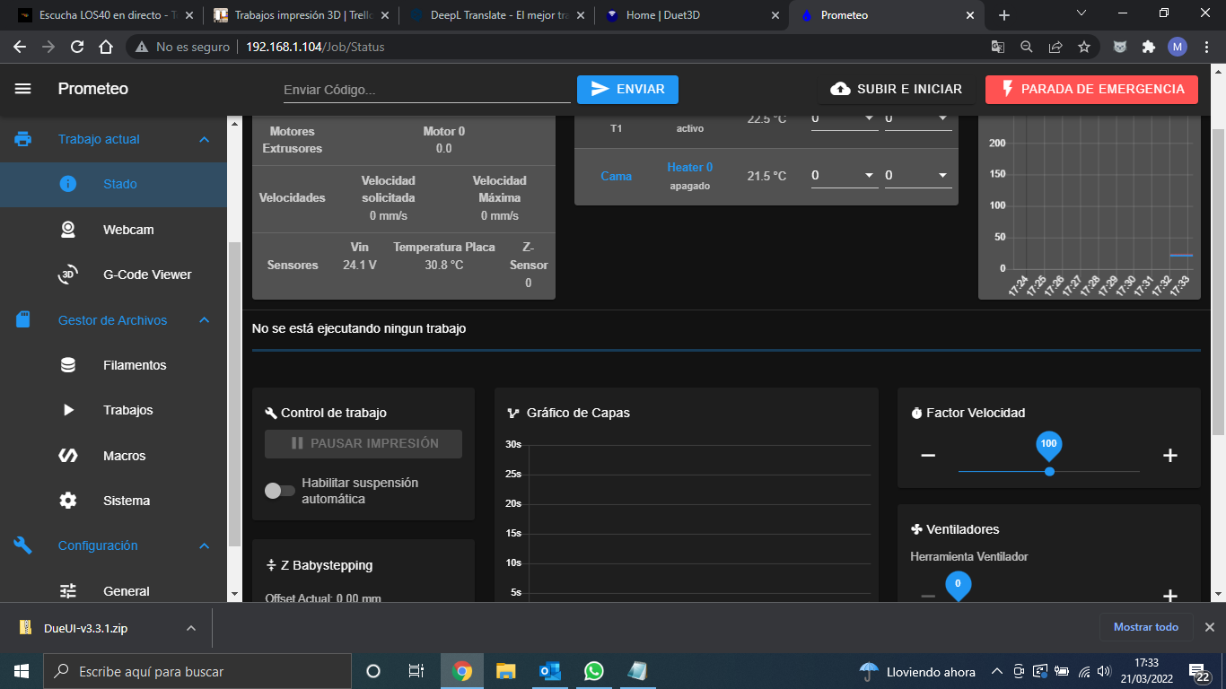Screen dimensions: 1226x689
Task: Open the browser tab search chevron
Action: point(1082,13)
